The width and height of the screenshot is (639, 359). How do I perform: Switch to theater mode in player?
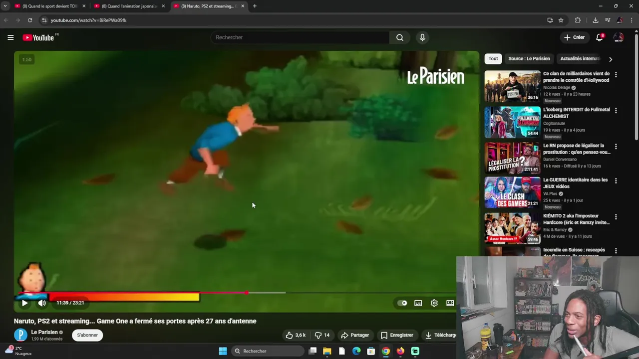click(450, 303)
